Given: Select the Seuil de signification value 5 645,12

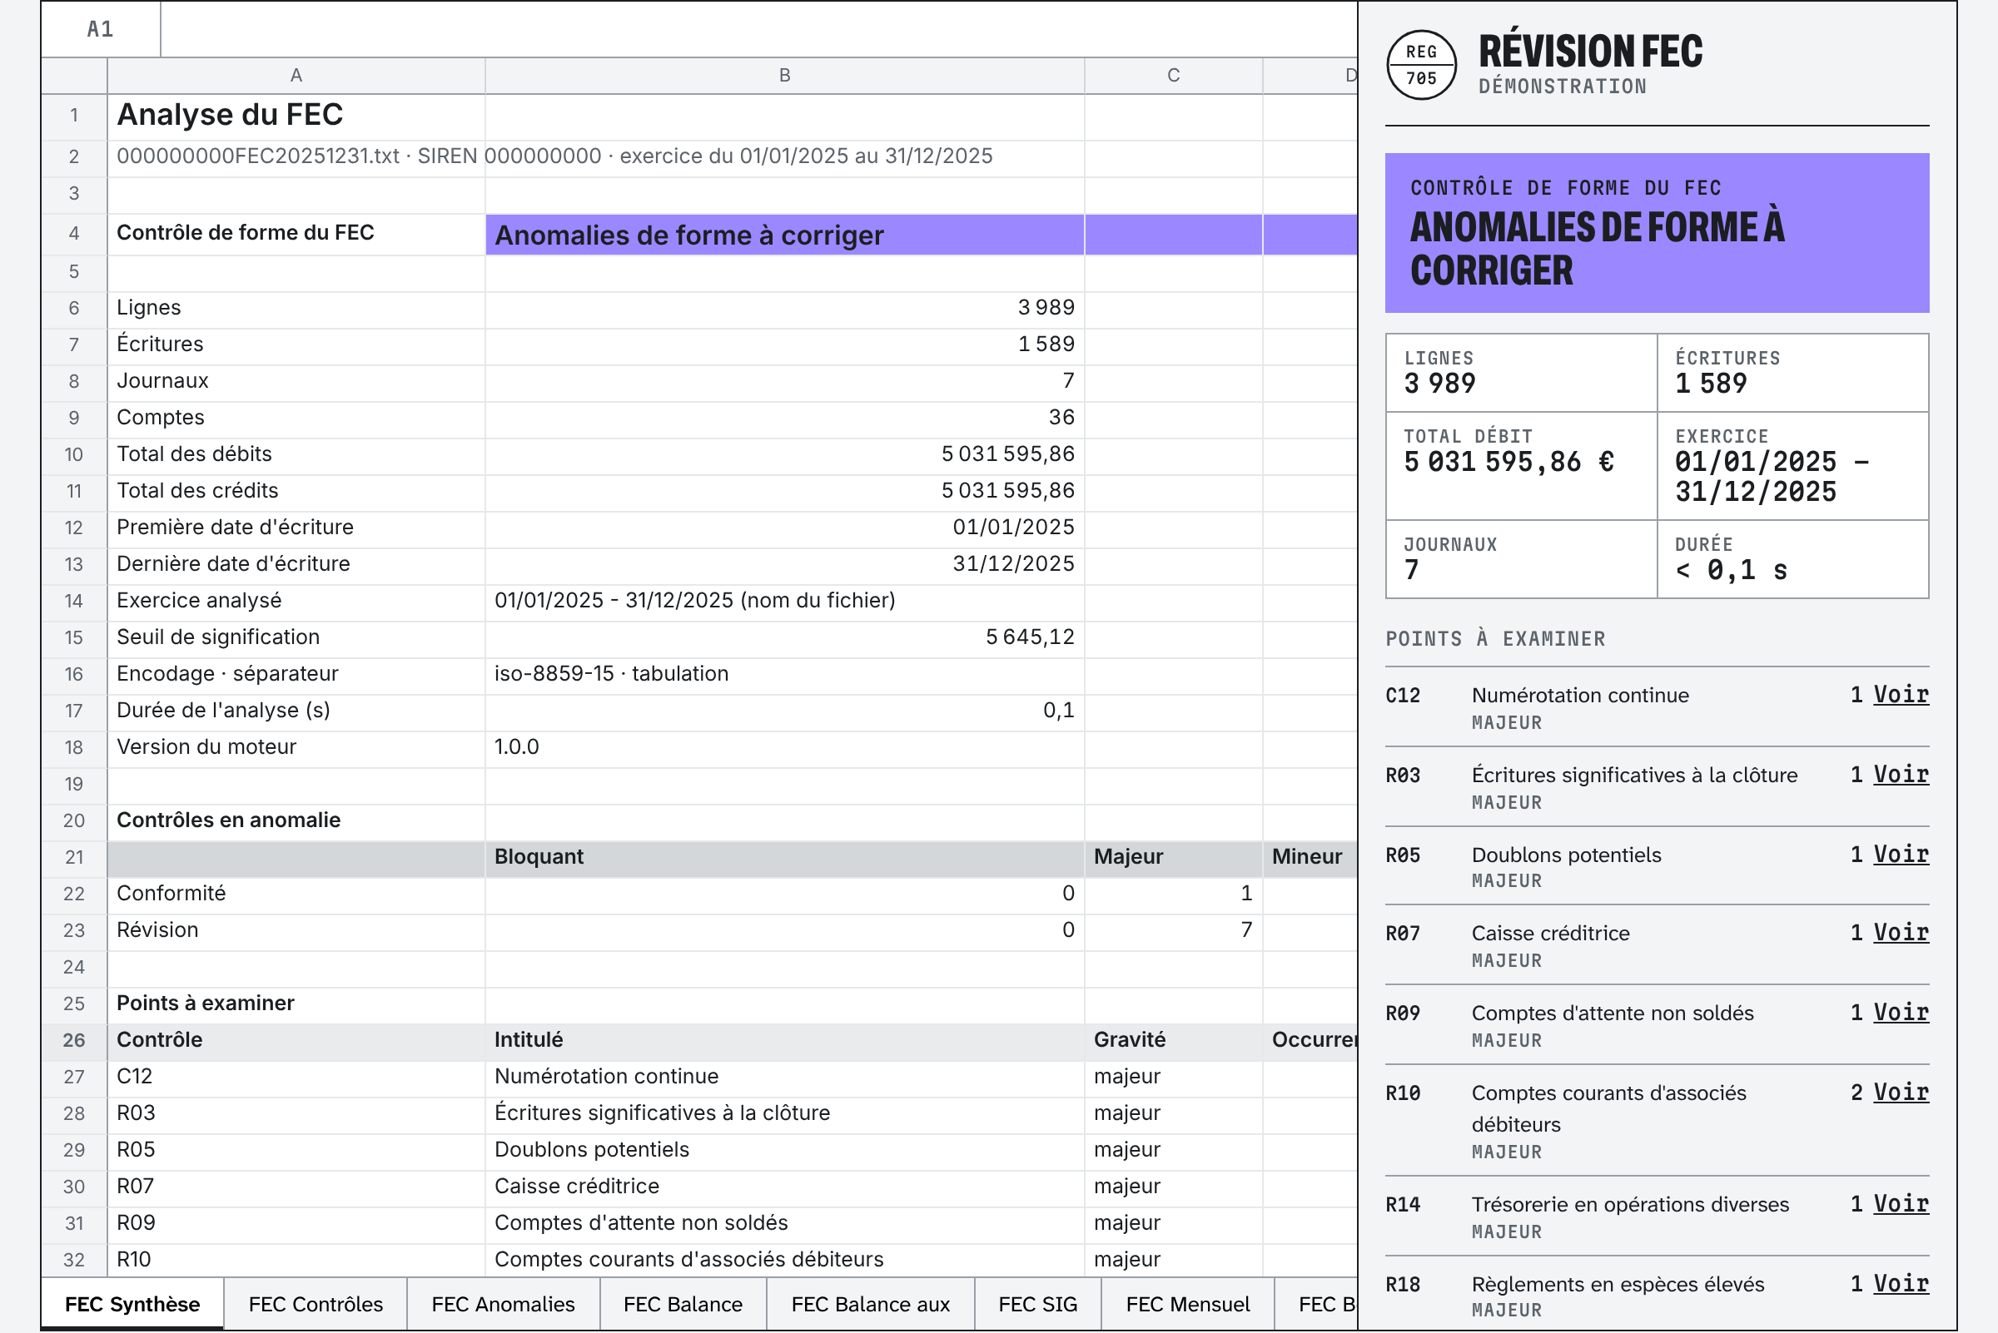Looking at the screenshot, I should 784,637.
